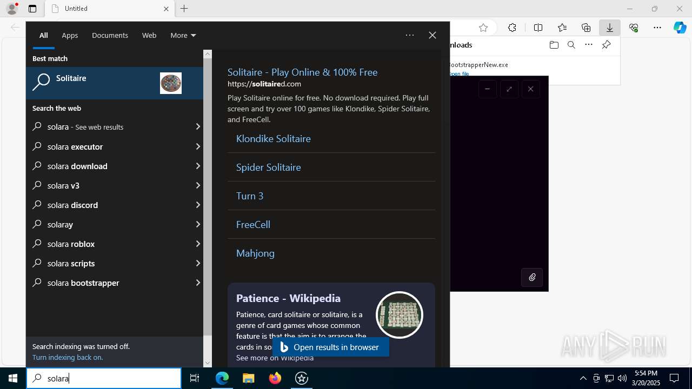The image size is (692, 389).
Task: Click Turn indexing back on link
Action: [68, 357]
